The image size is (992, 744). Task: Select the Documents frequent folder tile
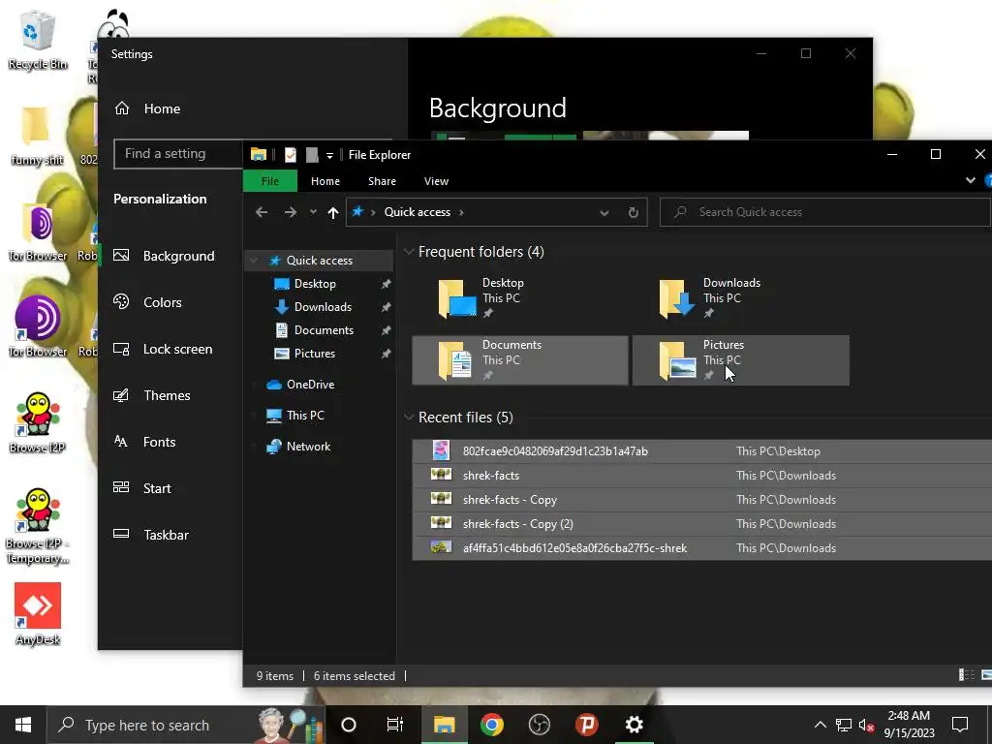(x=520, y=360)
